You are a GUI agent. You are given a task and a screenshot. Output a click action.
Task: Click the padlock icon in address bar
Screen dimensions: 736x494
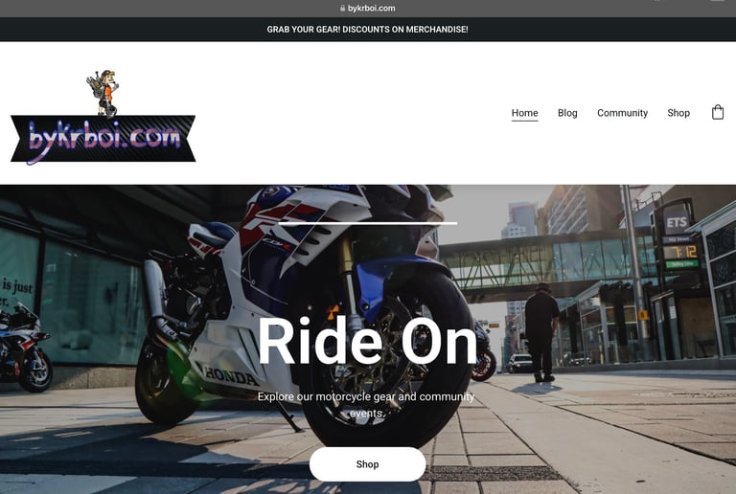click(342, 9)
